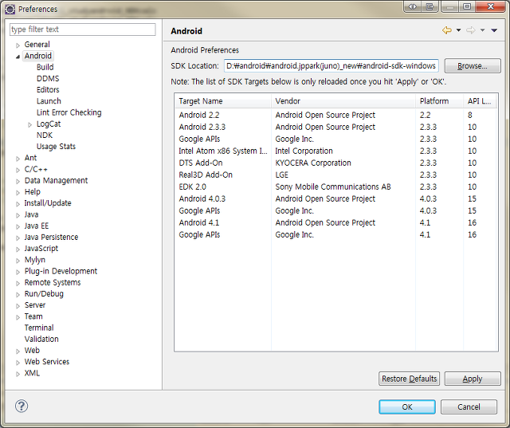
Task: Select Mylyn in tree
Action: pyautogui.click(x=35, y=260)
